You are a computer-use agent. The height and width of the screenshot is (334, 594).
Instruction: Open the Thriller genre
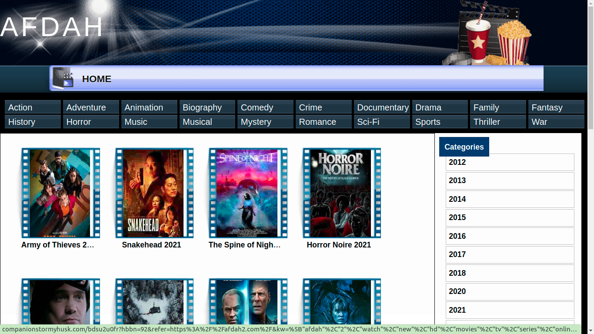(498, 121)
